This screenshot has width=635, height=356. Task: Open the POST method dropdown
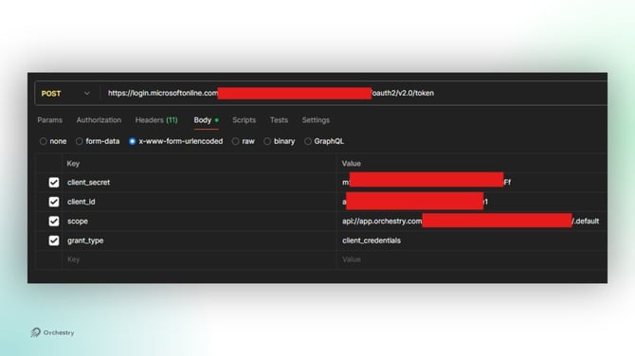point(65,94)
